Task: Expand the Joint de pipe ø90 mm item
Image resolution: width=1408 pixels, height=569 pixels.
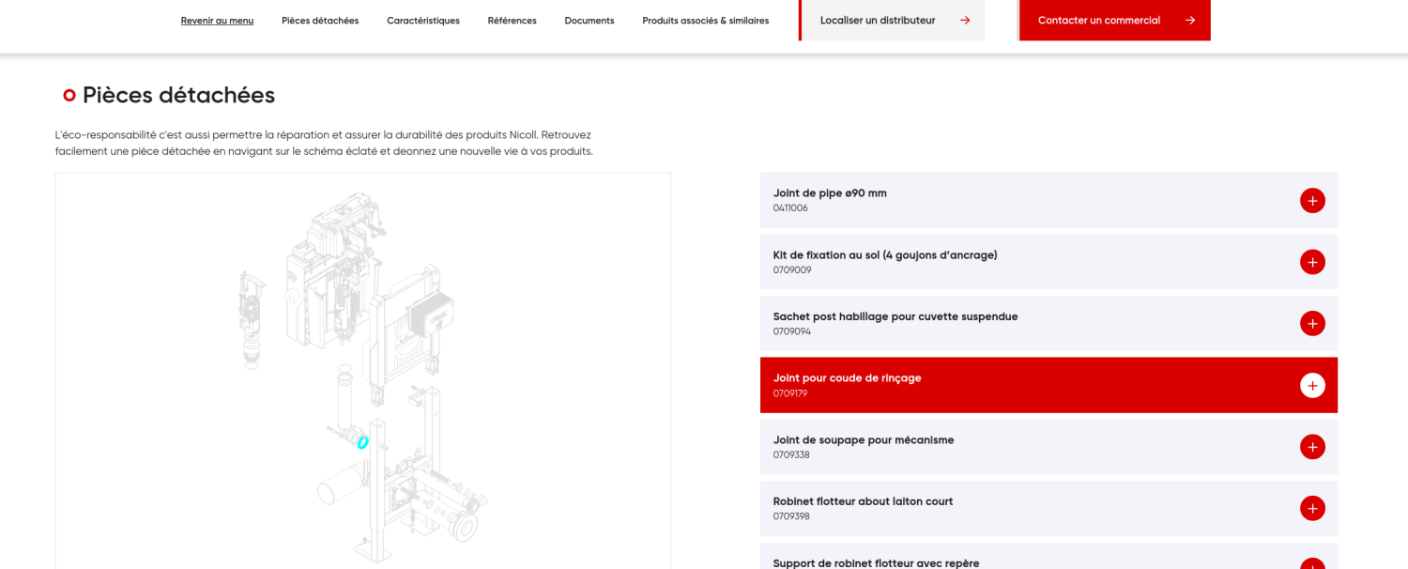Action: pos(1312,200)
